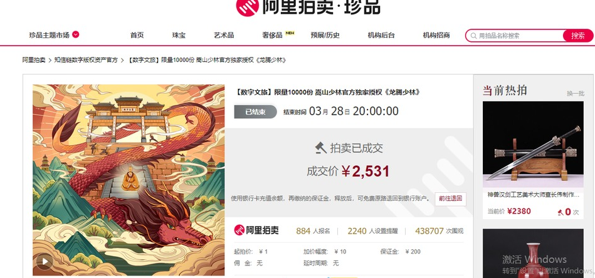Go to 艺术品 section
Image resolution: width=595 pixels, height=278 pixels.
pyautogui.click(x=223, y=35)
